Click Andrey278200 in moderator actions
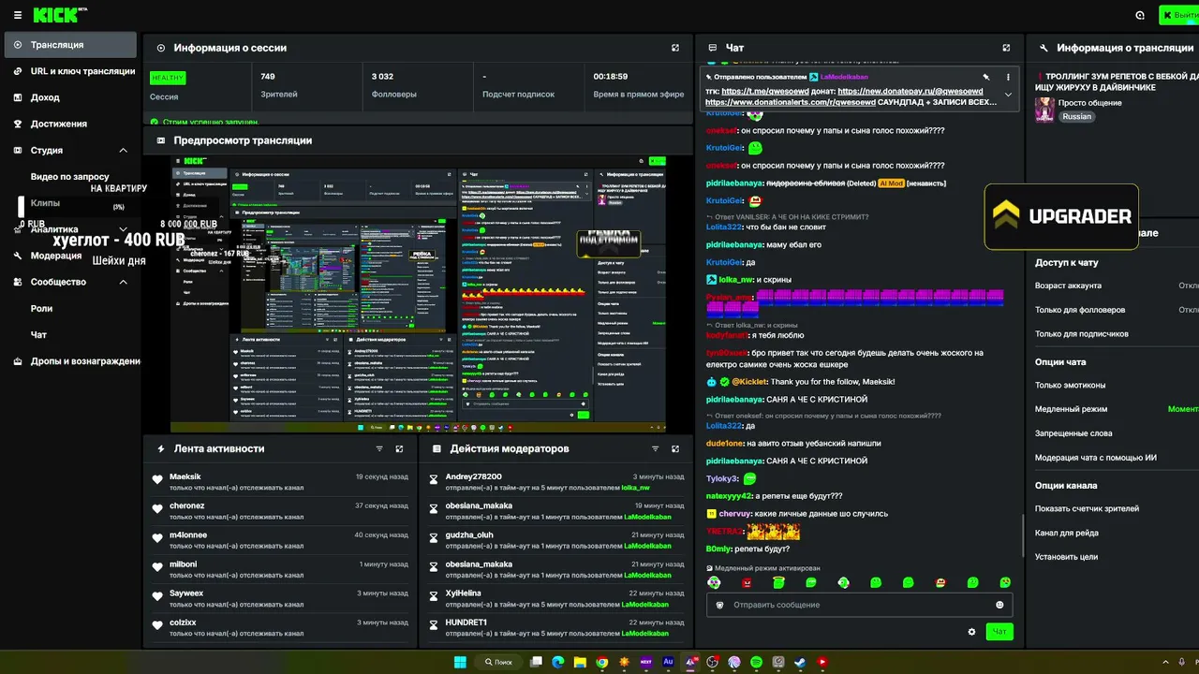The image size is (1199, 674). (x=474, y=476)
